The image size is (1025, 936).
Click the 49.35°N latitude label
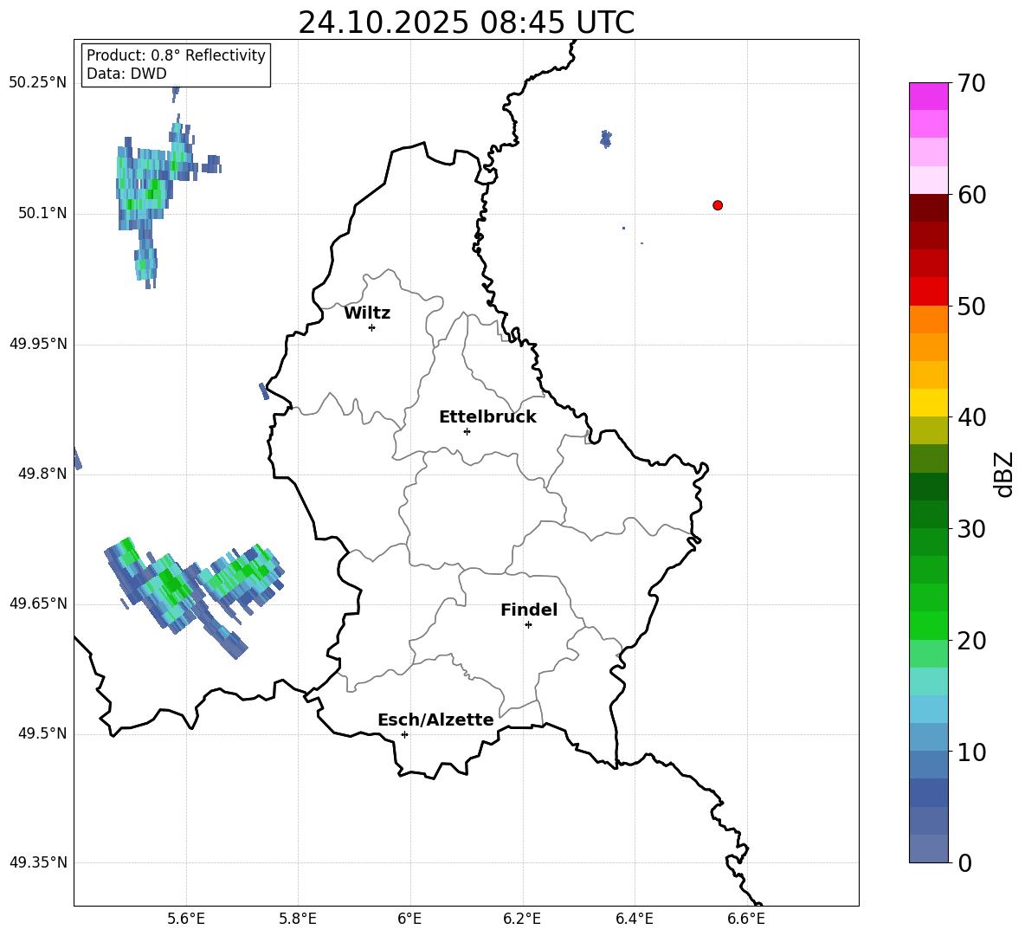click(38, 862)
